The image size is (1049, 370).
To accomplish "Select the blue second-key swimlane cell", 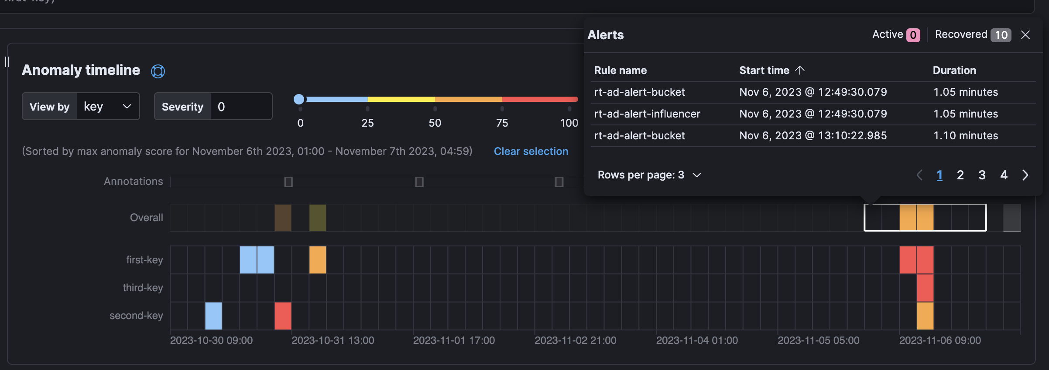I will pyautogui.click(x=213, y=316).
